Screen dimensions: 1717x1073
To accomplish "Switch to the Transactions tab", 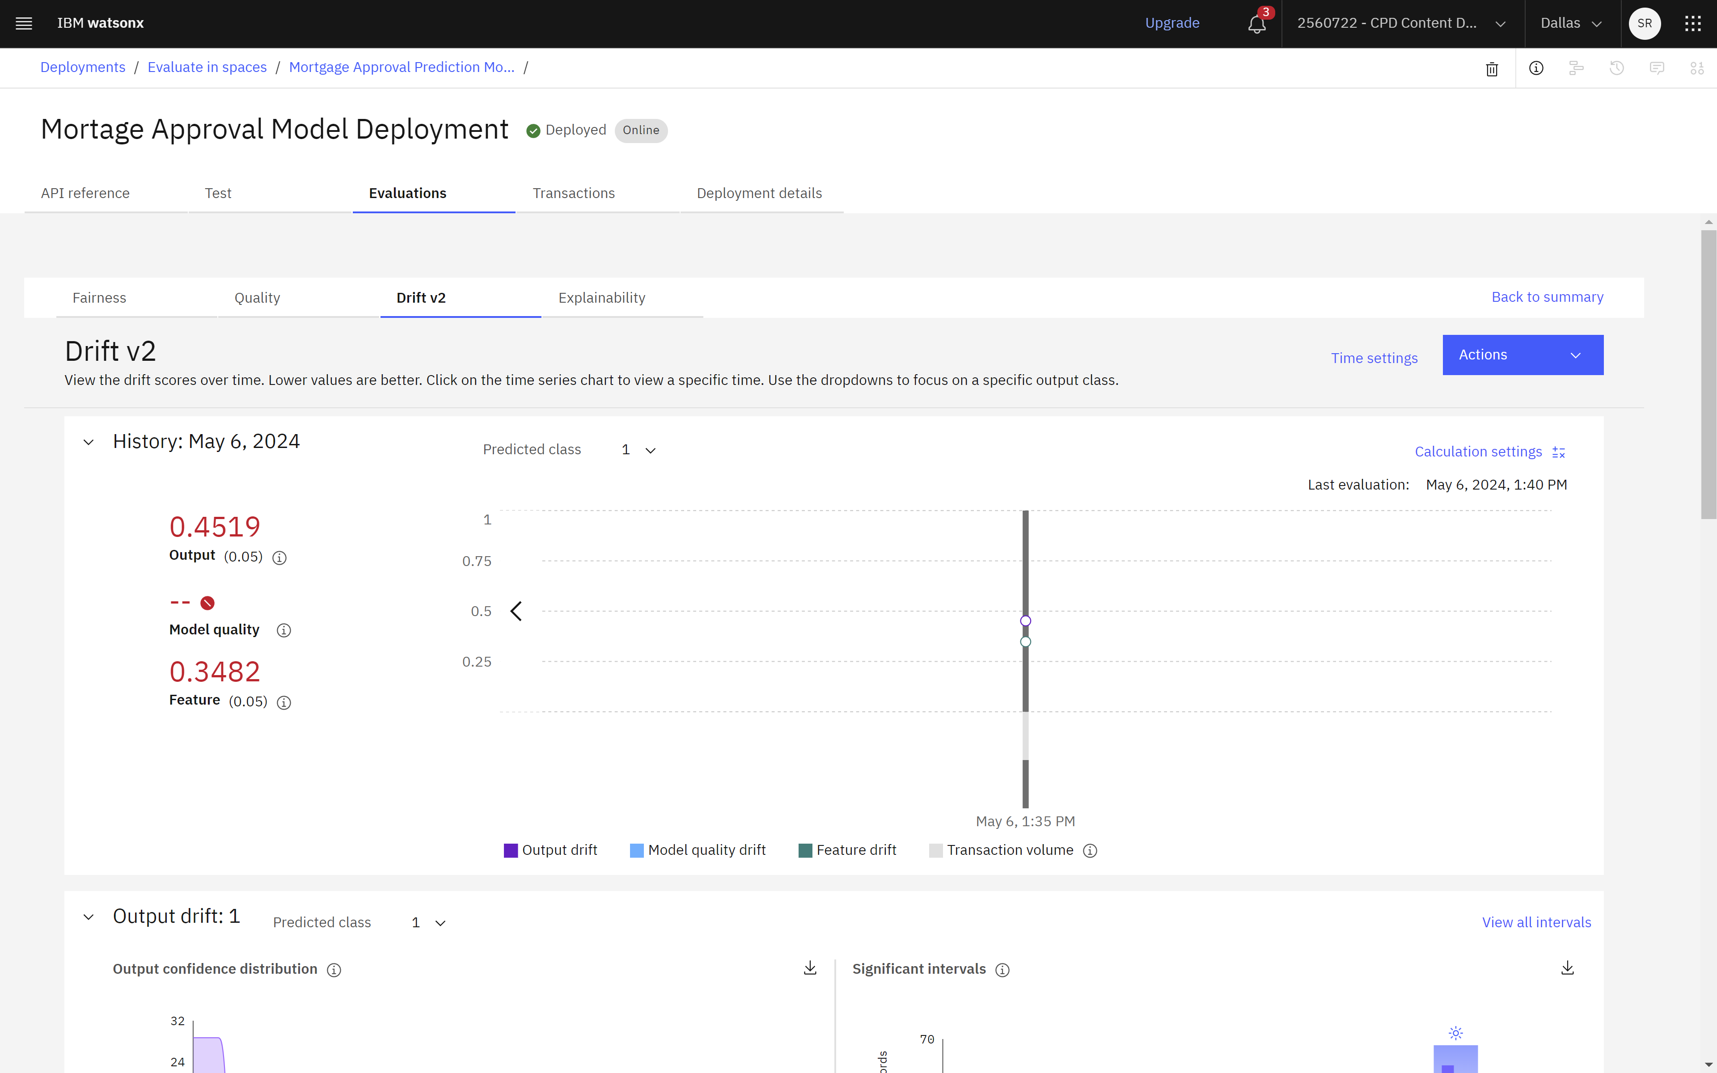I will [x=573, y=193].
